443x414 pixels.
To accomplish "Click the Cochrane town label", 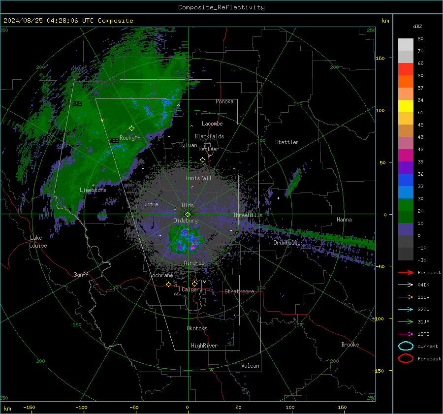I will point(161,275).
